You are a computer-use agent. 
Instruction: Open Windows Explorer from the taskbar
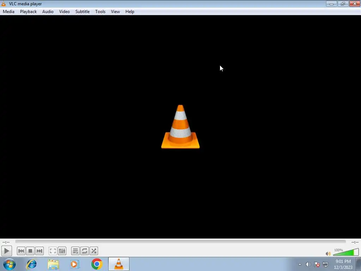[53, 264]
